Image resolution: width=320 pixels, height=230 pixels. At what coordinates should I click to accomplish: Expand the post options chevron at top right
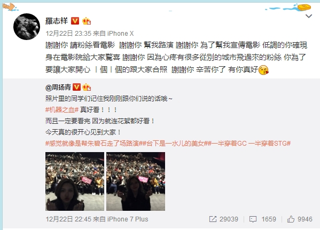309,16
